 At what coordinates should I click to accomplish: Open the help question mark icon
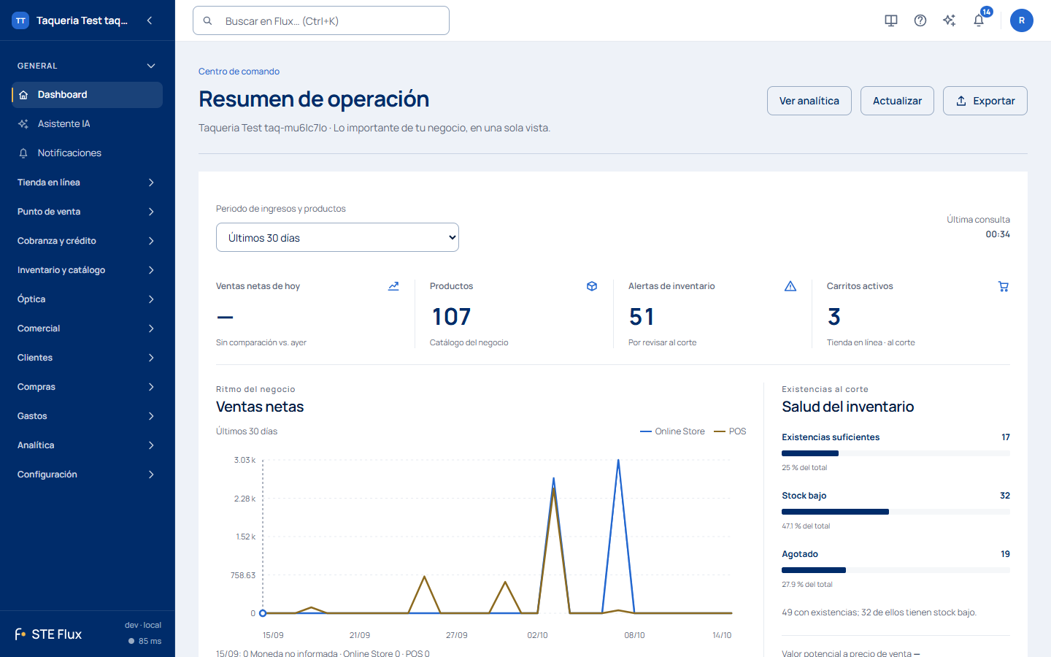coord(920,20)
